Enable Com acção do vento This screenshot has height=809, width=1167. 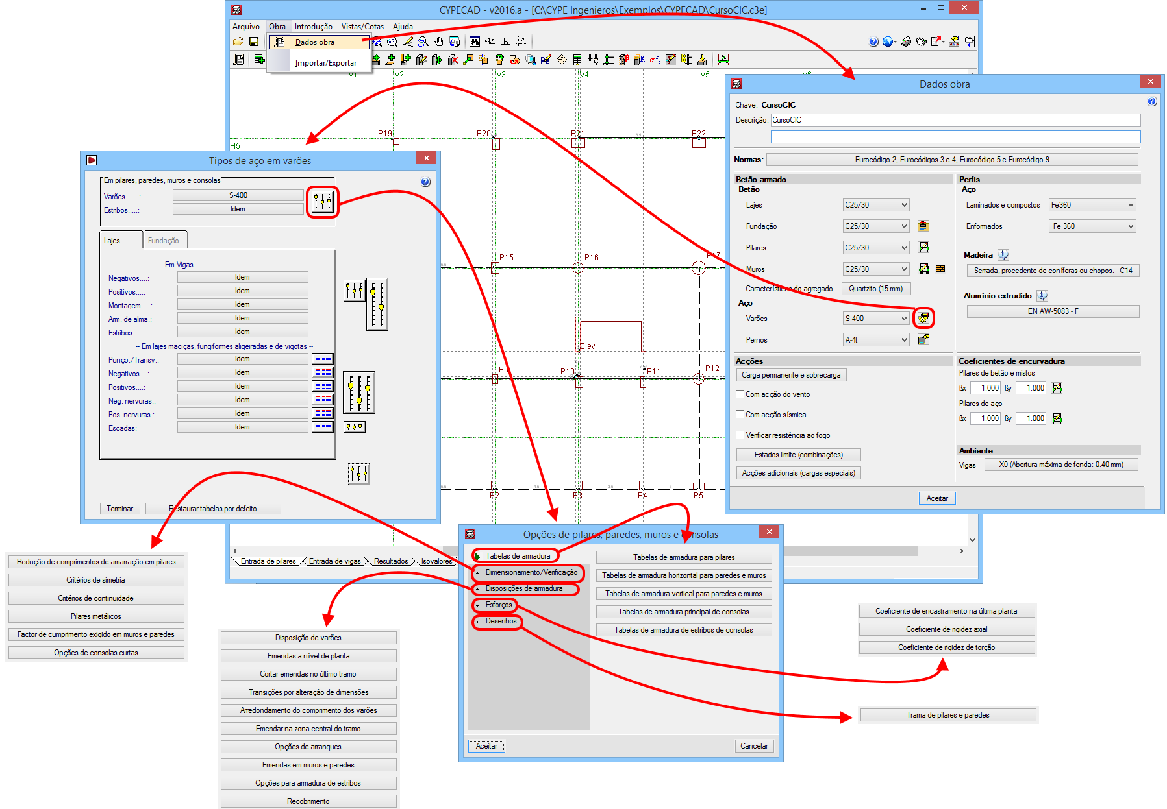click(740, 394)
